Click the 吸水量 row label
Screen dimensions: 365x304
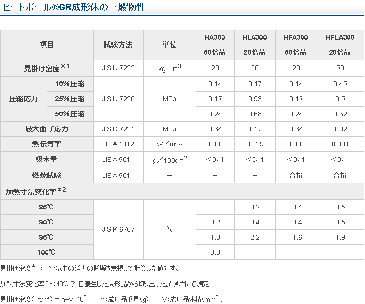coord(47,160)
